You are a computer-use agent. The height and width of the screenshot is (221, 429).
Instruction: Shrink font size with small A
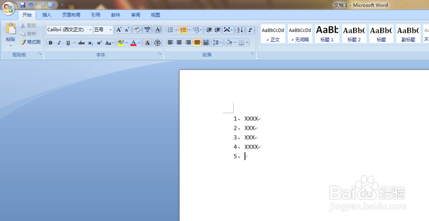coord(127,30)
